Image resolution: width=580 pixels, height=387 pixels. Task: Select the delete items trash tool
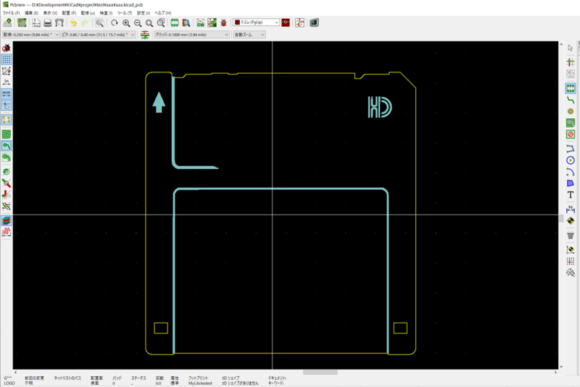pyautogui.click(x=571, y=235)
